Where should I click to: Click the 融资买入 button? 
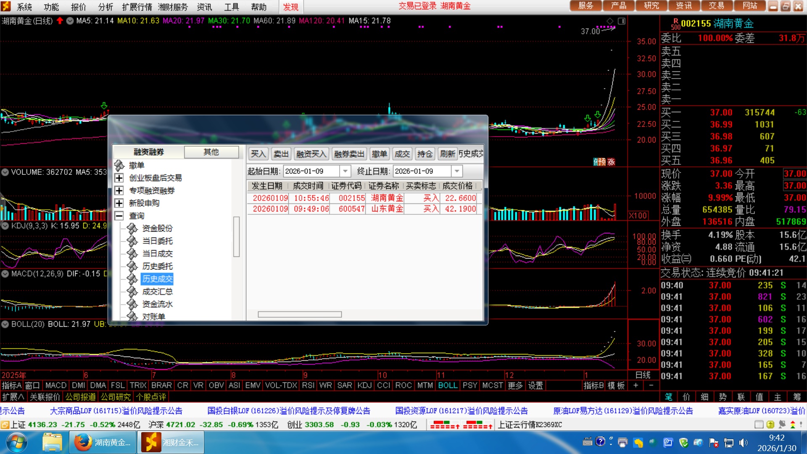[x=311, y=154]
